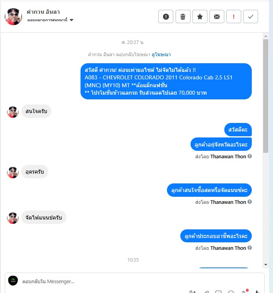Click scrollbar up arrow in chat

coord(266,36)
